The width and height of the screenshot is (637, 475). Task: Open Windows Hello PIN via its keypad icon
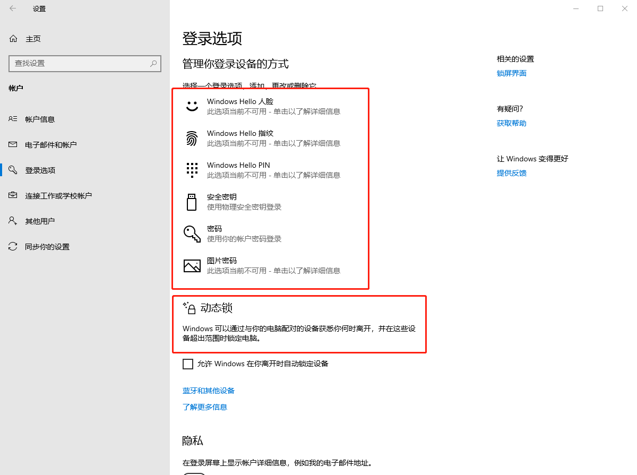tap(192, 169)
